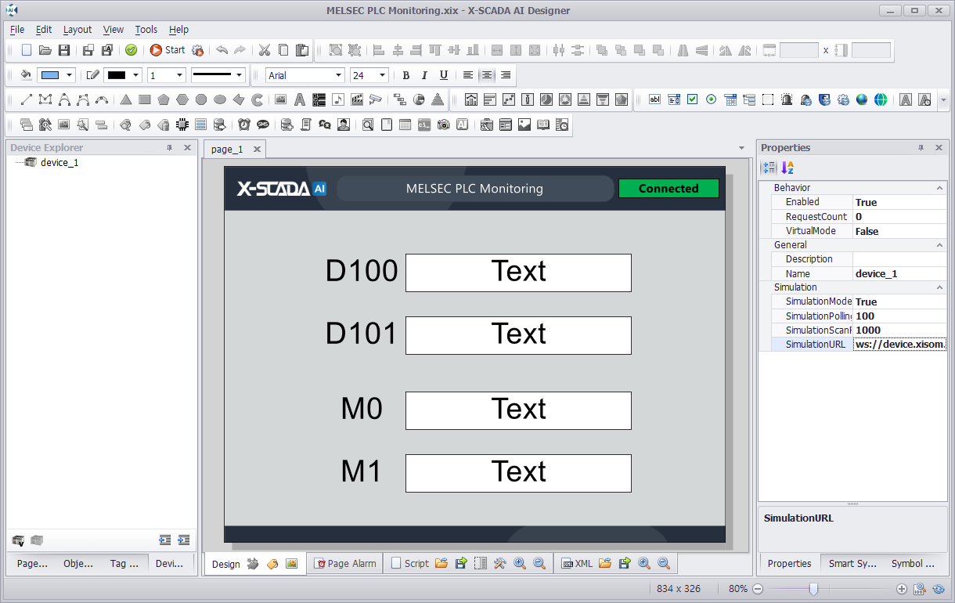
Task: Align text to the left
Action: pyautogui.click(x=467, y=75)
